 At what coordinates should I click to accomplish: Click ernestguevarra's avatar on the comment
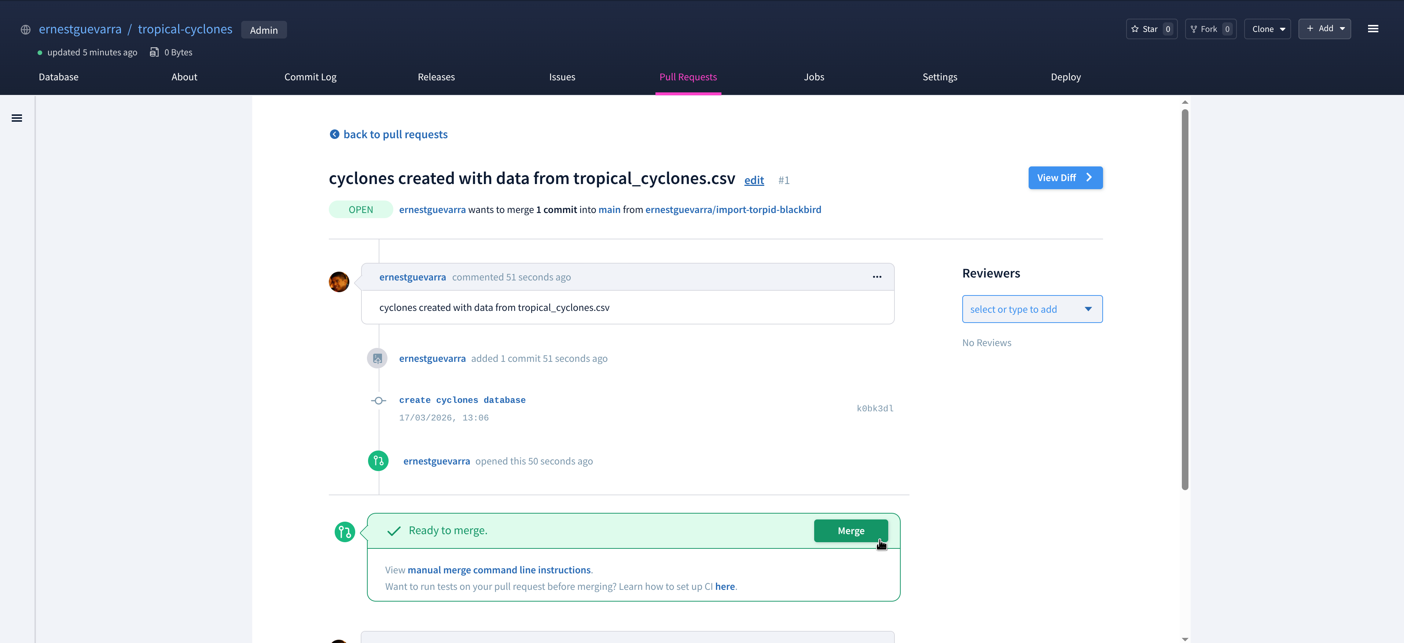tap(339, 282)
